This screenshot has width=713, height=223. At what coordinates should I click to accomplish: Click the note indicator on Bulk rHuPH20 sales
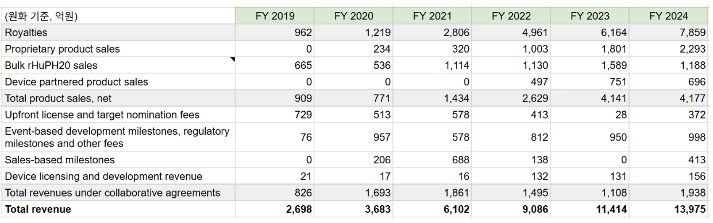(233, 59)
